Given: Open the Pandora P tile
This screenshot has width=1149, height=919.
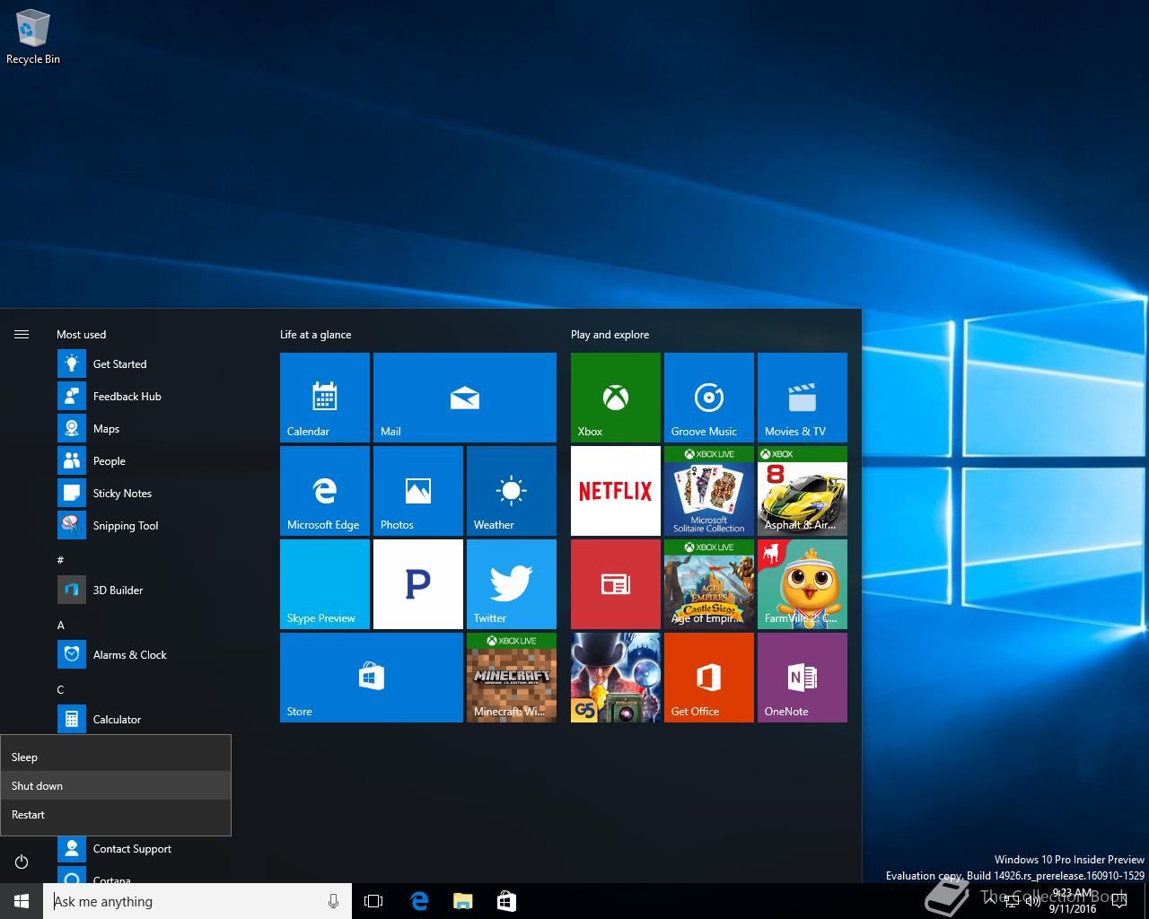Looking at the screenshot, I should (418, 584).
